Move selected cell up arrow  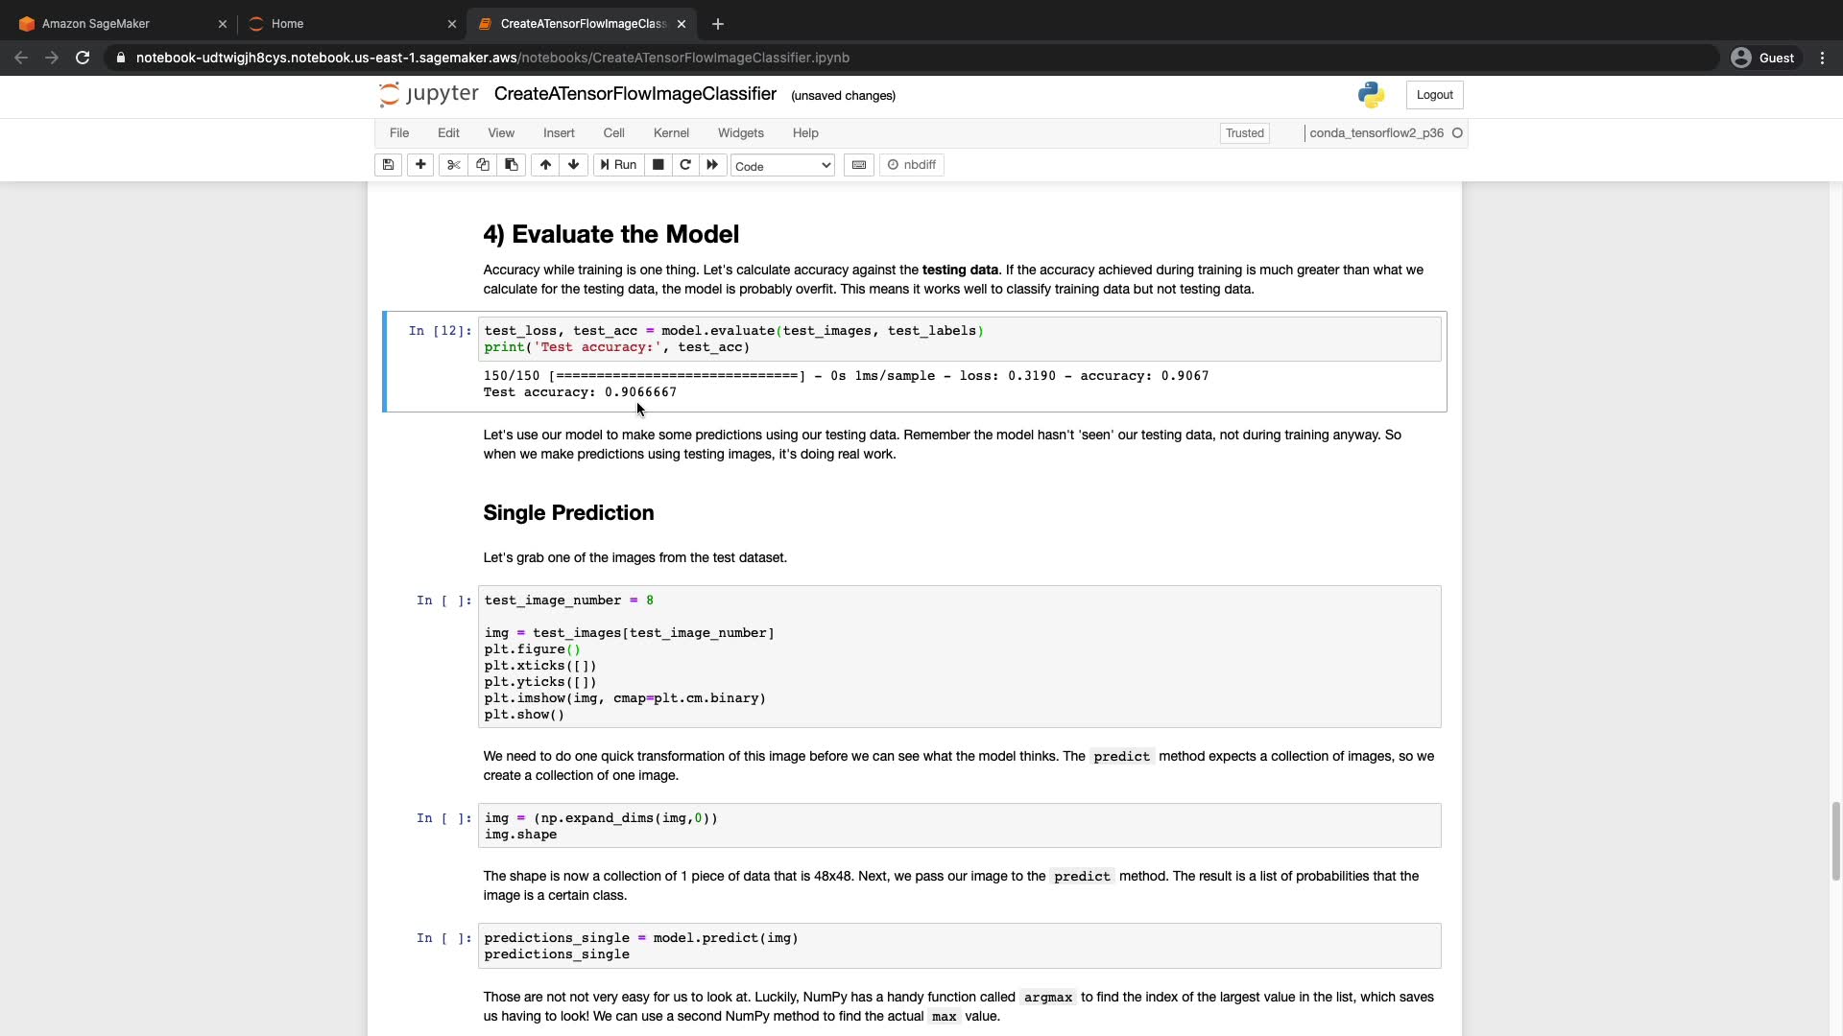[x=545, y=165]
